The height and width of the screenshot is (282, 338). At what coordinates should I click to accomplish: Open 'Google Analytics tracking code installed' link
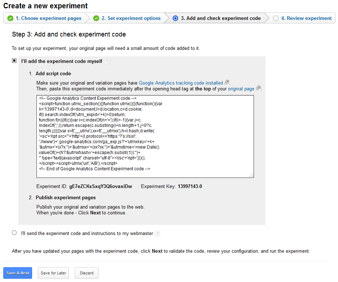tap(181, 83)
